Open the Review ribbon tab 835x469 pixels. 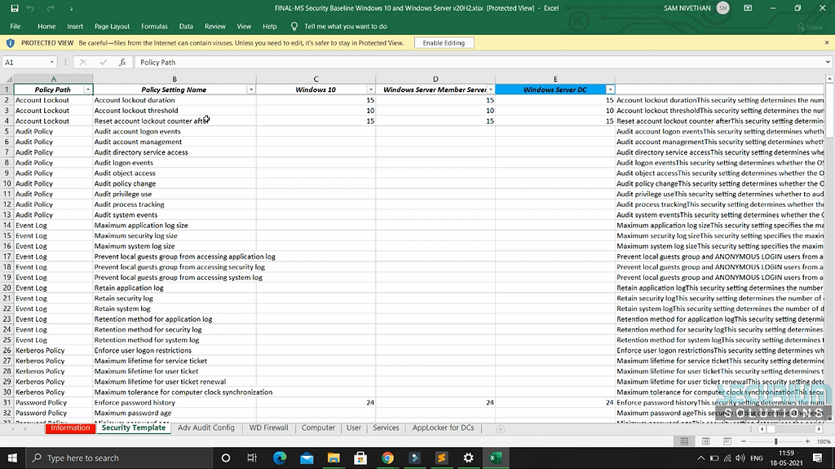point(214,26)
